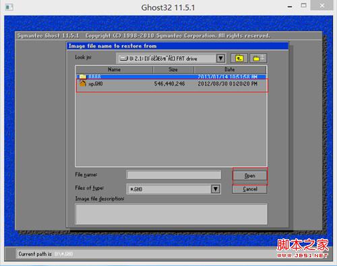
Task: Click the Size column header
Action: click(x=173, y=69)
